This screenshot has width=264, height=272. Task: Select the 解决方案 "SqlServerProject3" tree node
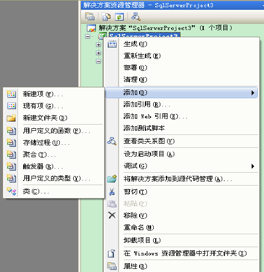tap(165, 28)
